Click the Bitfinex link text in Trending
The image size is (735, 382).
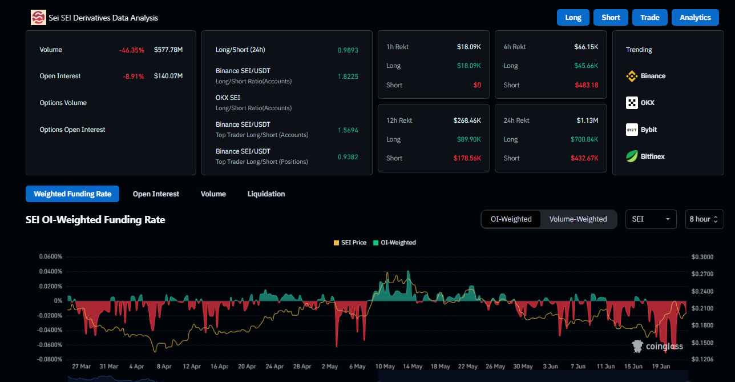[x=653, y=156]
